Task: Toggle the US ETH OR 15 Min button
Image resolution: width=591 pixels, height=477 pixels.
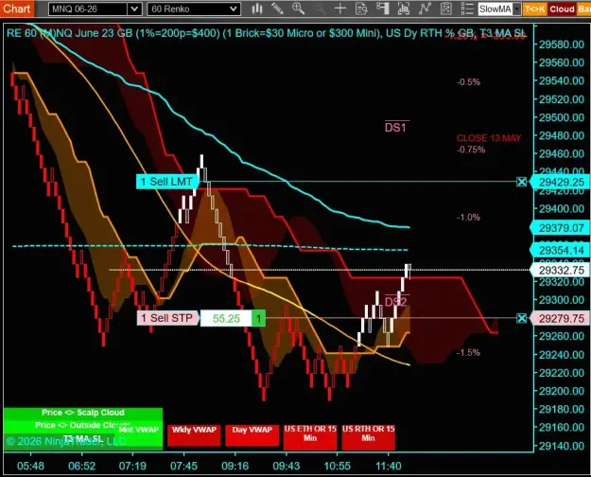Action: pos(310,436)
